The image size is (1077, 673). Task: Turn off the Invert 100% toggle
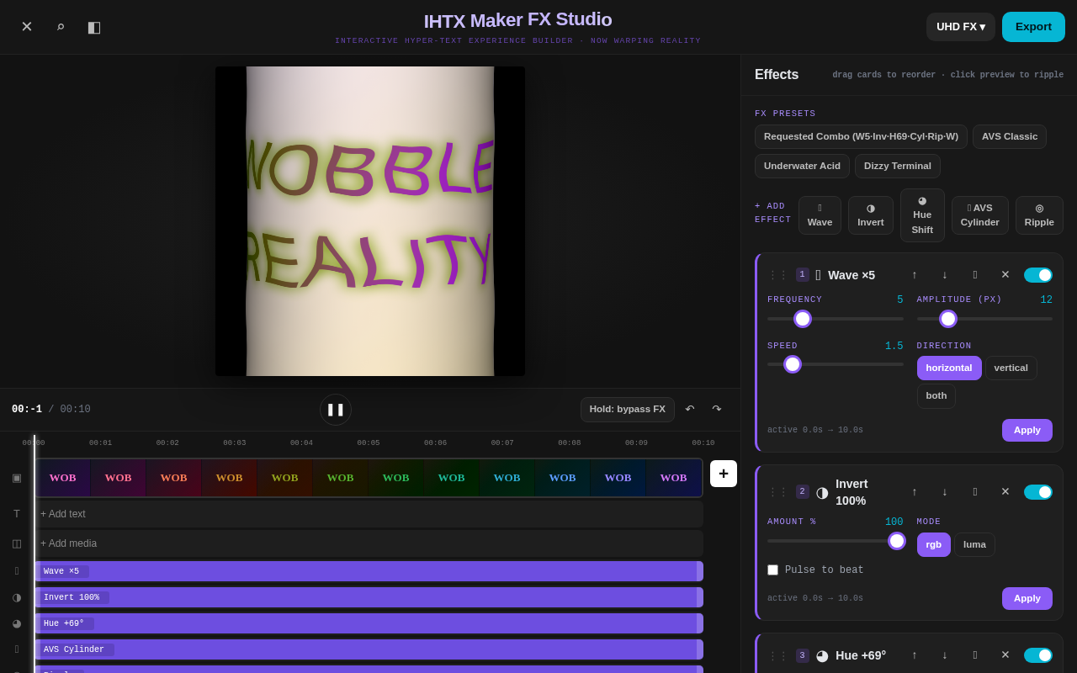1038,492
